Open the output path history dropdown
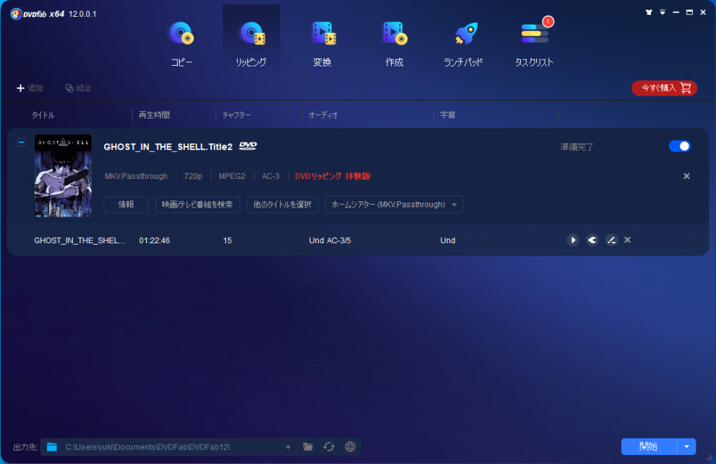Image resolution: width=716 pixels, height=464 pixels. pyautogui.click(x=287, y=447)
